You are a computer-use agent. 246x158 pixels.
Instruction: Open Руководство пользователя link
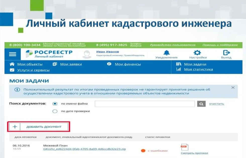click(x=172, y=45)
